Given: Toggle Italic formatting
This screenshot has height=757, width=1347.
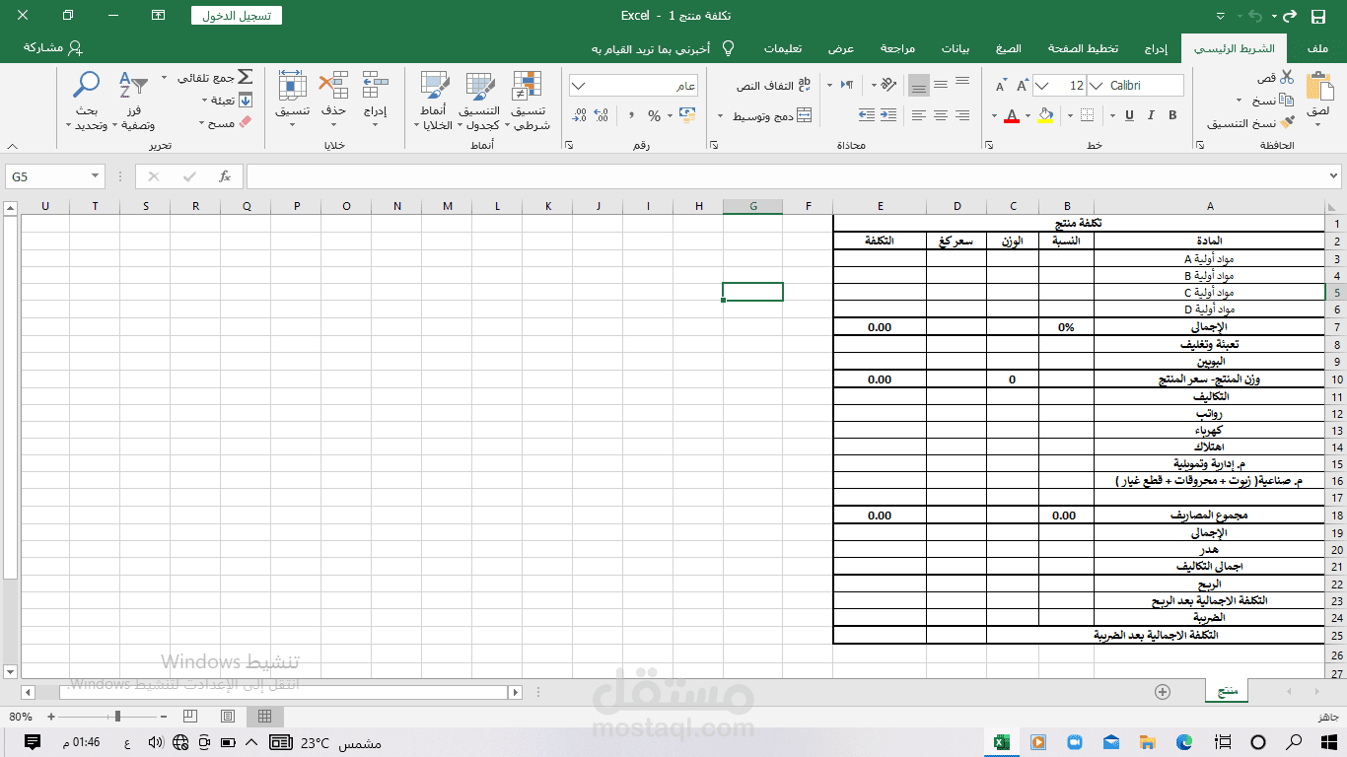Looking at the screenshot, I should (x=1150, y=115).
